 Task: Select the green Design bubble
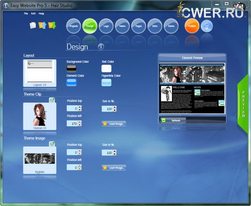pyautogui.click(x=90, y=26)
